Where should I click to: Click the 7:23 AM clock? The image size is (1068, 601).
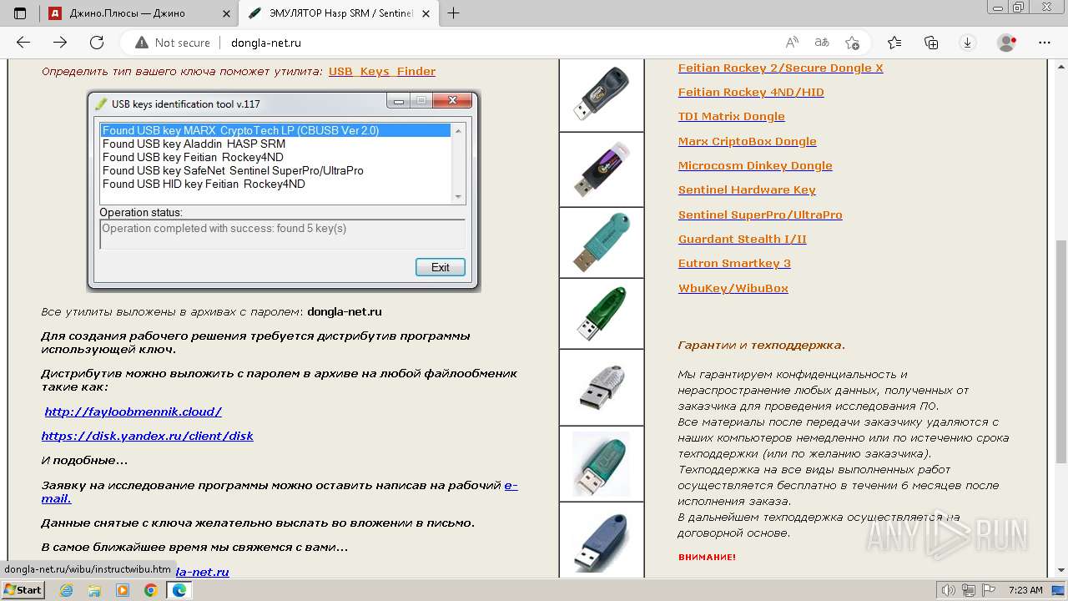pyautogui.click(x=1025, y=590)
